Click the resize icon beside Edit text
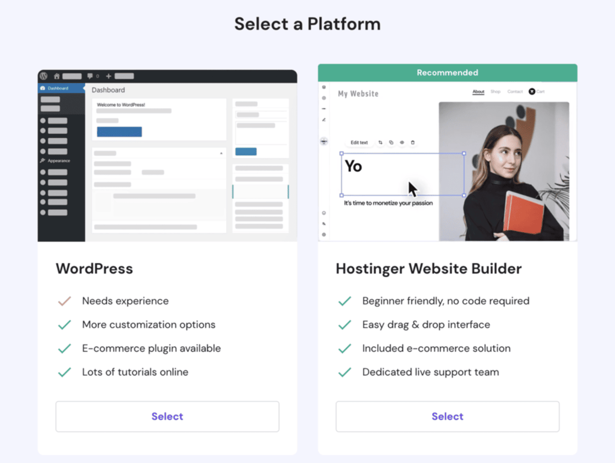The width and height of the screenshot is (615, 463). point(380,142)
